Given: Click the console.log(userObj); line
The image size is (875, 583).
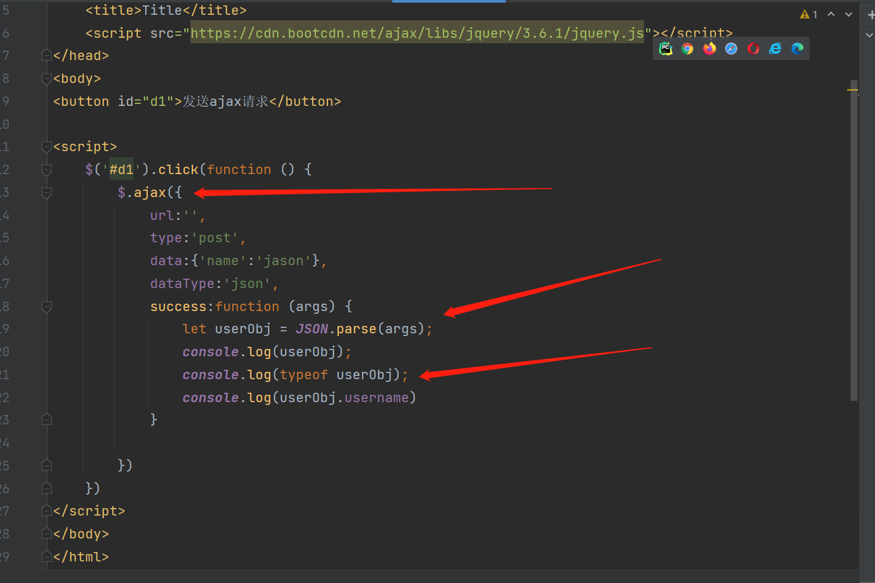Looking at the screenshot, I should pyautogui.click(x=267, y=352).
